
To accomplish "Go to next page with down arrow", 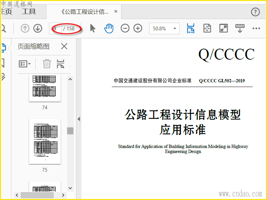I will [x=38, y=28].
